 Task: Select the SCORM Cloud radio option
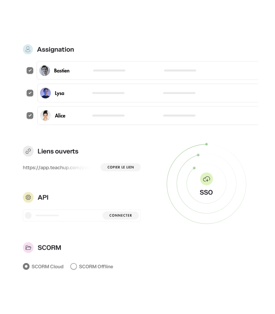[26, 267]
